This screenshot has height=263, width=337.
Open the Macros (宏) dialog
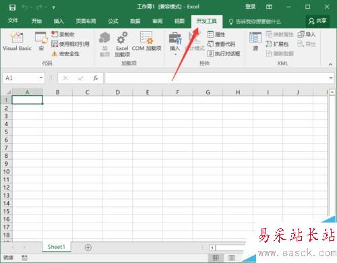[41, 41]
